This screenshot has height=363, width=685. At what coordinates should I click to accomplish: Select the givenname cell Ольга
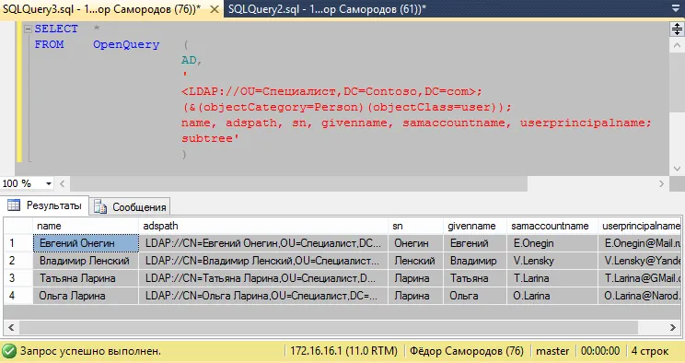point(475,296)
